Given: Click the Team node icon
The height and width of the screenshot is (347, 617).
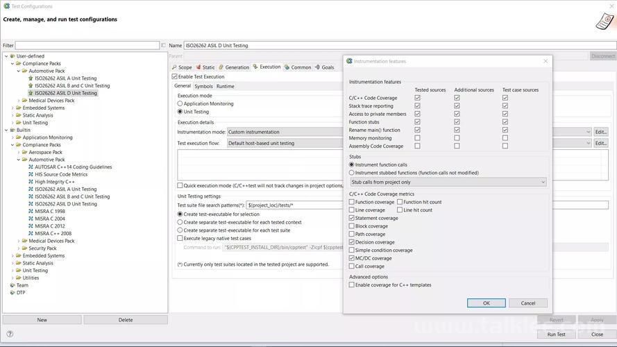Looking at the screenshot, I should pyautogui.click(x=12, y=285).
